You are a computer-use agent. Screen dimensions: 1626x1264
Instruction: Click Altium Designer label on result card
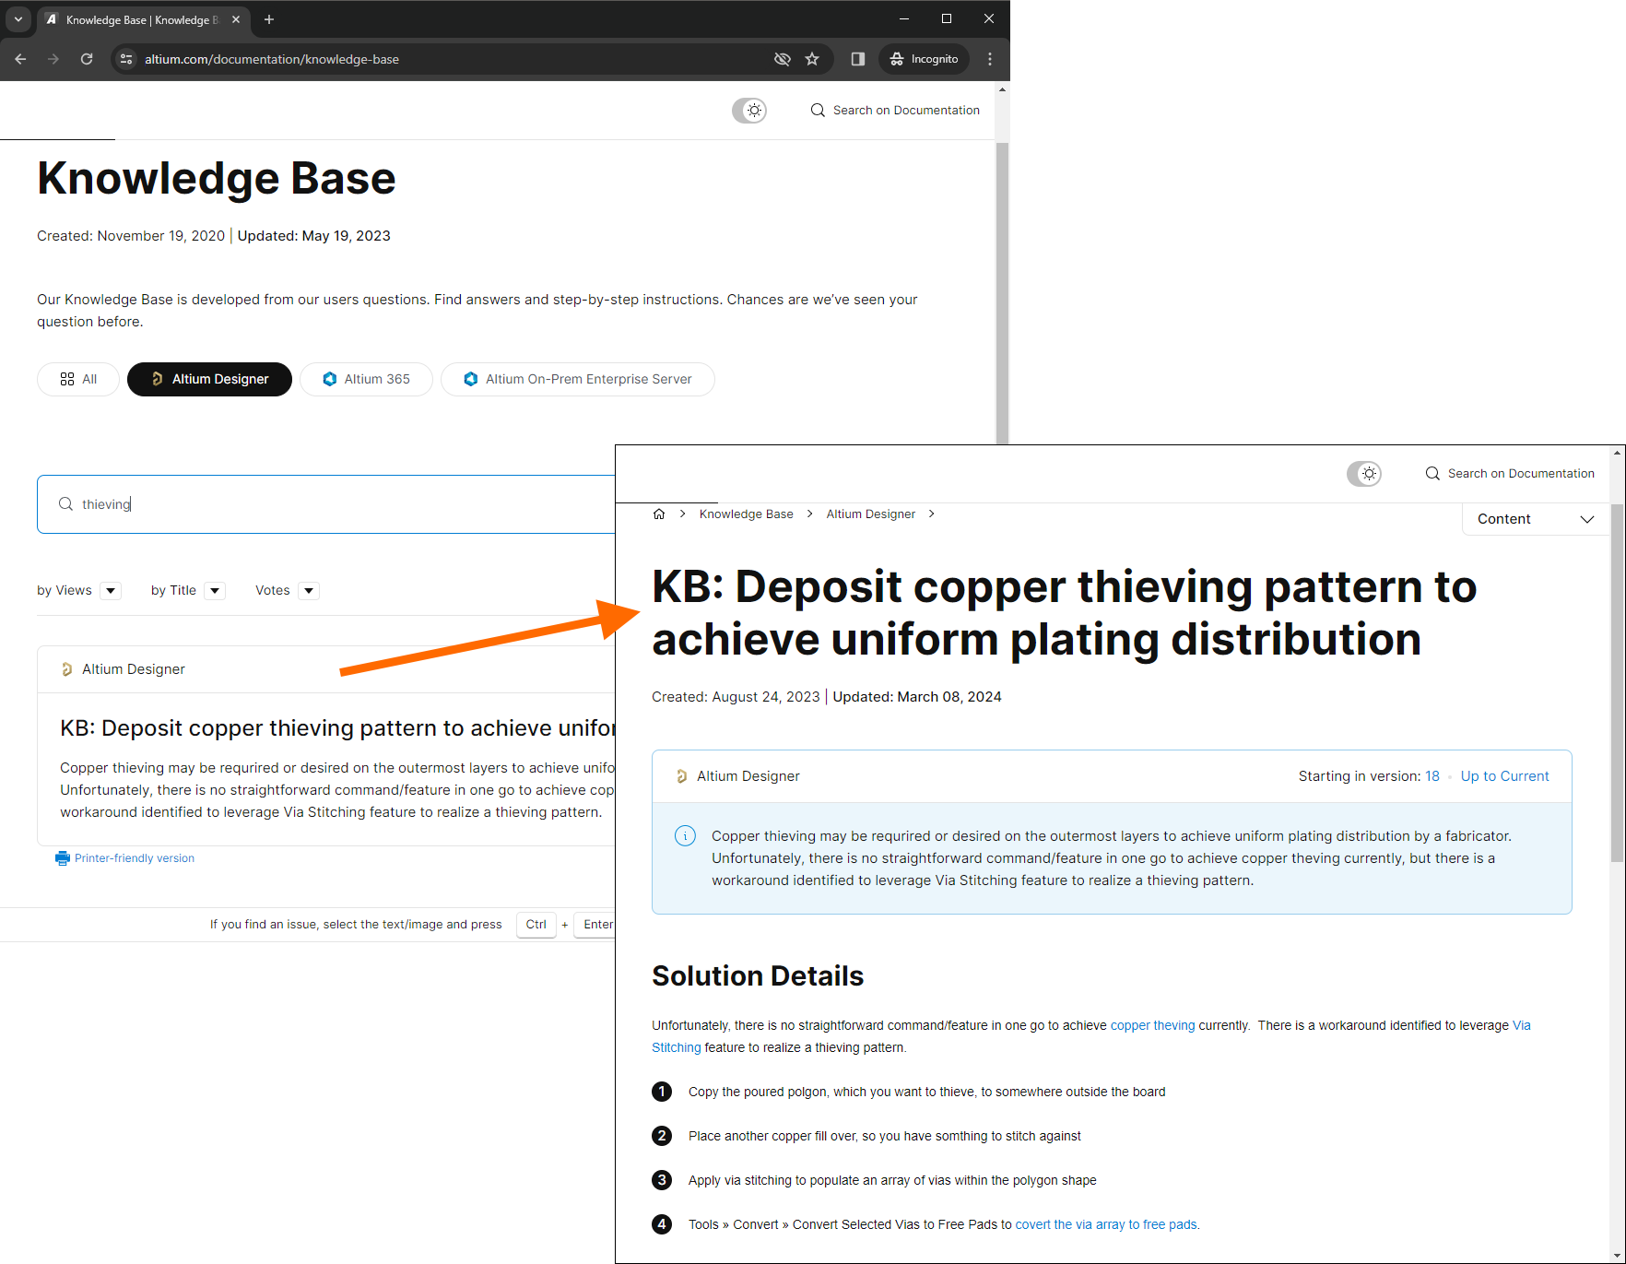[x=133, y=669]
